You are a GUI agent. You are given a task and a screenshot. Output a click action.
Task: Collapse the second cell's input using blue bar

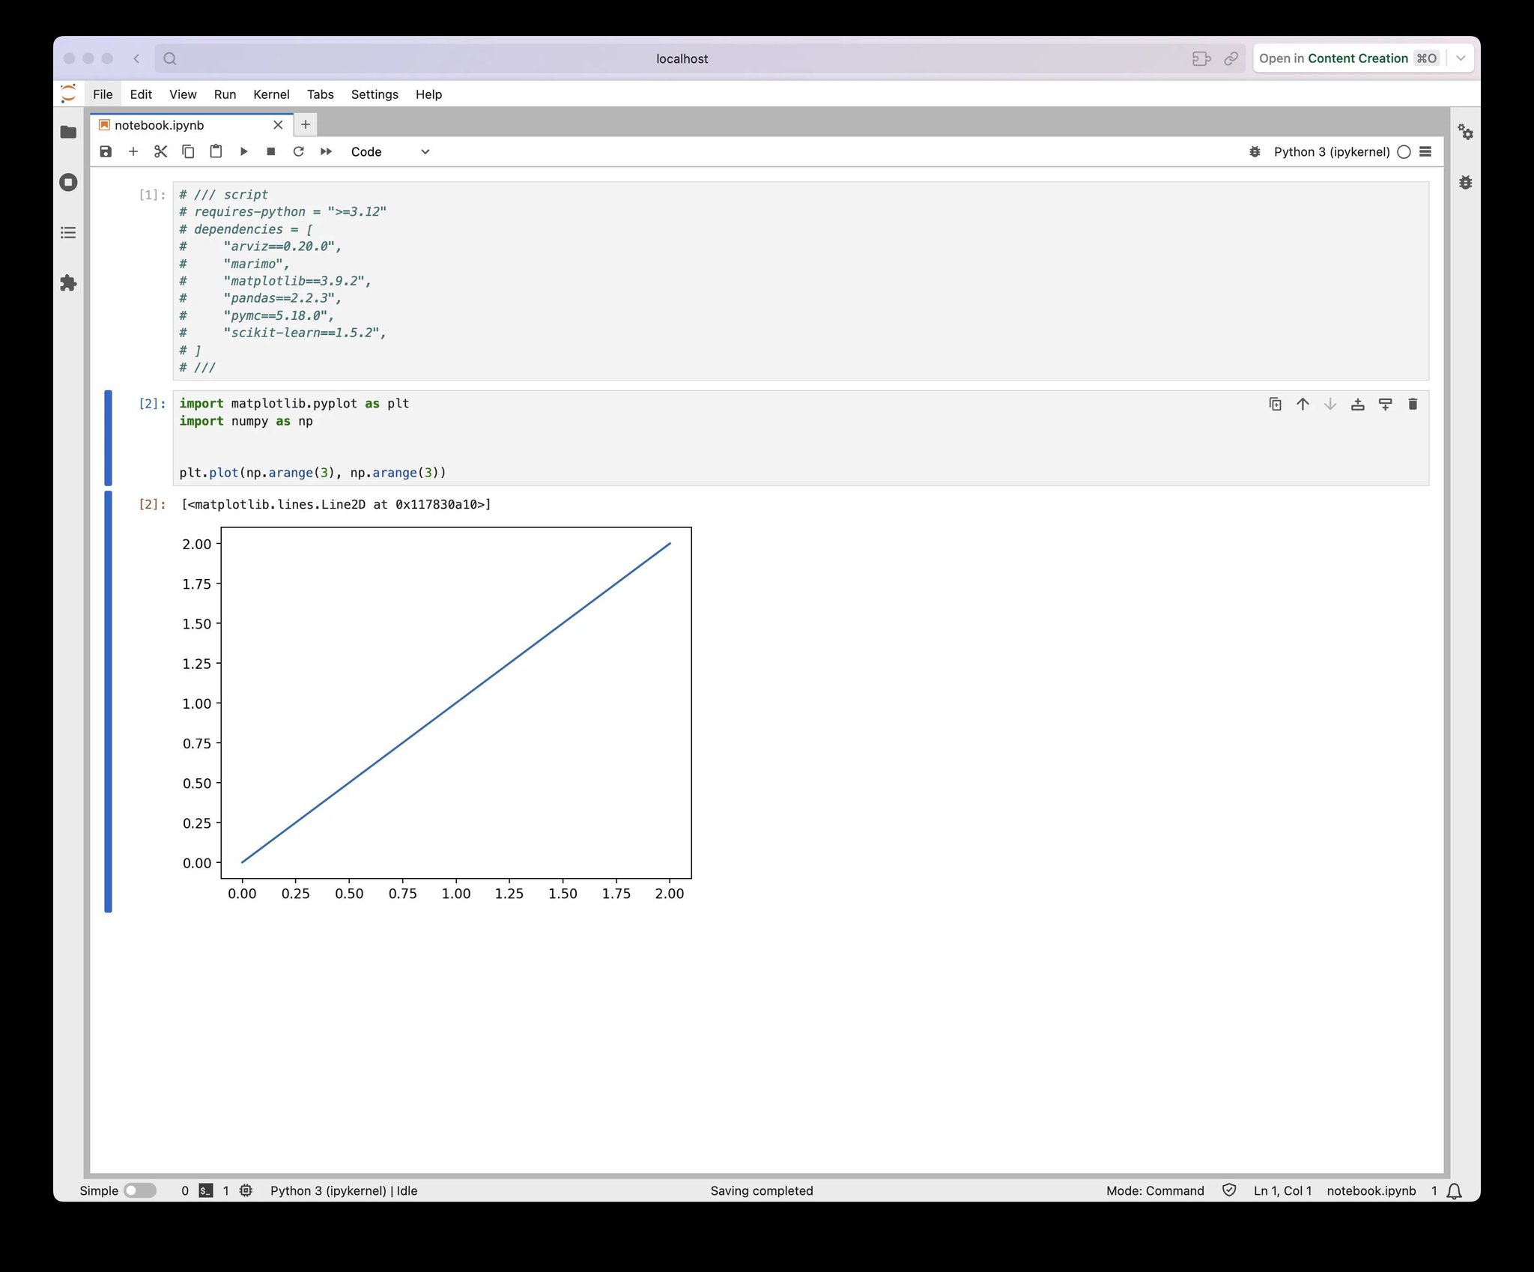(x=108, y=437)
